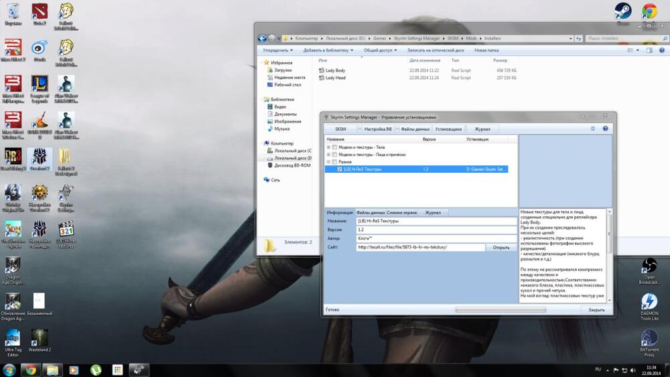Click the help icon in Skyrim Settings Manager
This screenshot has height=377, width=670.
pos(605,129)
